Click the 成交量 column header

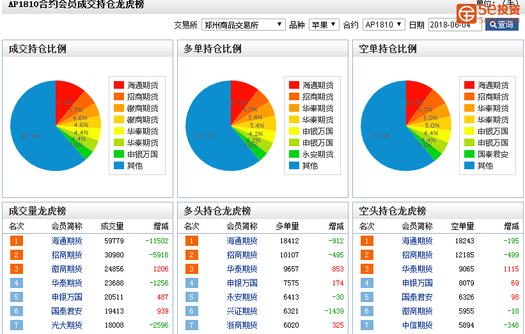[x=112, y=226]
